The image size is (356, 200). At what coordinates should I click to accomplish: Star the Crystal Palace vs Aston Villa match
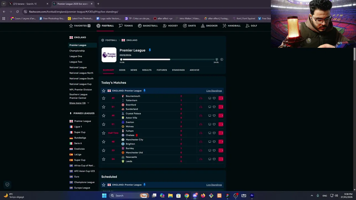pyautogui.click(x=103, y=116)
